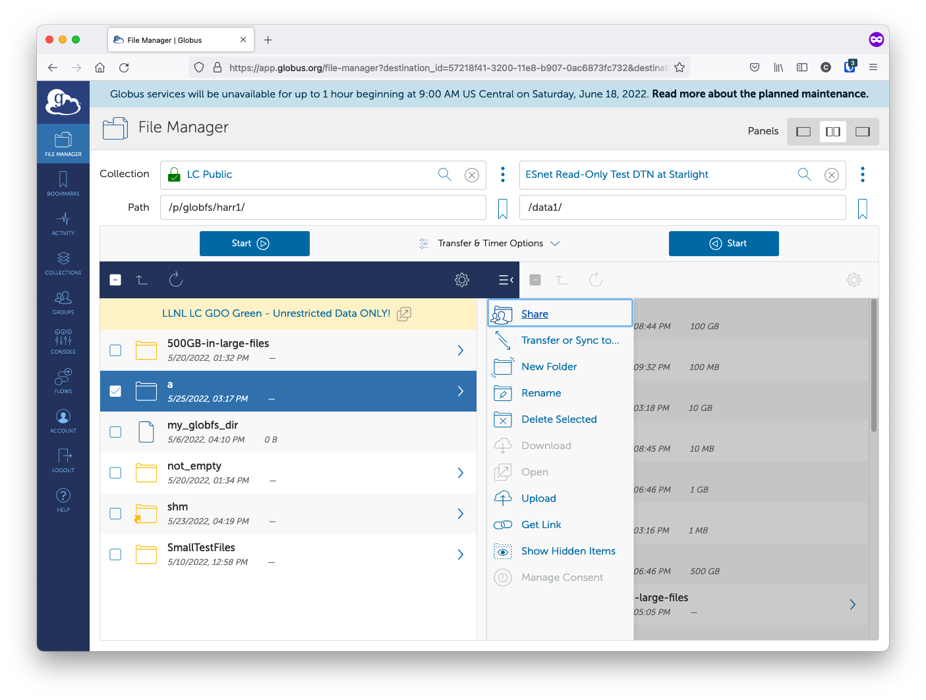Choose New Folder from the menu
The width and height of the screenshot is (926, 700).
[x=560, y=367]
